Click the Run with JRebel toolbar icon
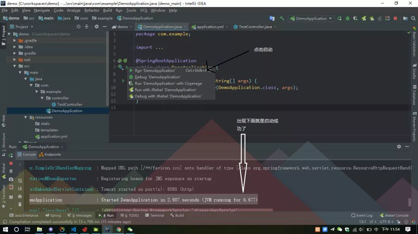 click(363, 19)
